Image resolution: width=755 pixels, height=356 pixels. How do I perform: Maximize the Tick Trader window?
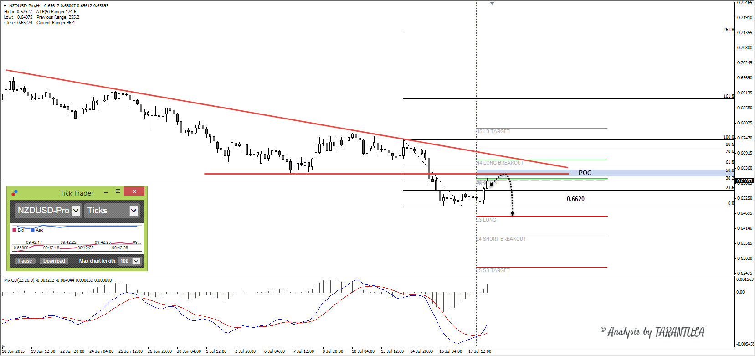[118, 191]
